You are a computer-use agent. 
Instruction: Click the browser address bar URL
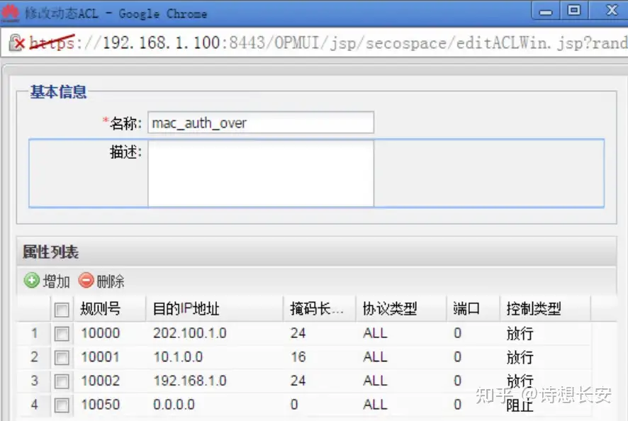(x=326, y=43)
